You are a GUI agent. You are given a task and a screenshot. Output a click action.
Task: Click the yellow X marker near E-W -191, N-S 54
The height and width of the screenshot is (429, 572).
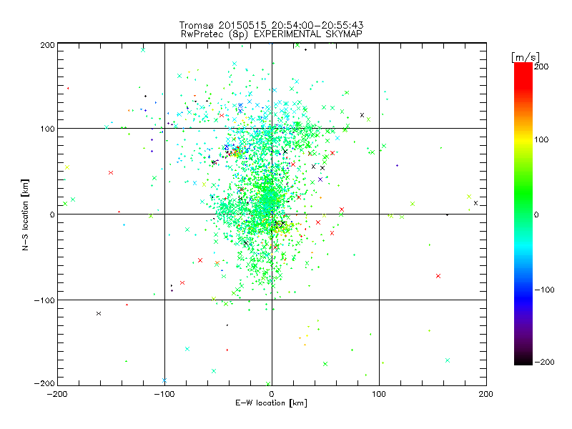(67, 168)
